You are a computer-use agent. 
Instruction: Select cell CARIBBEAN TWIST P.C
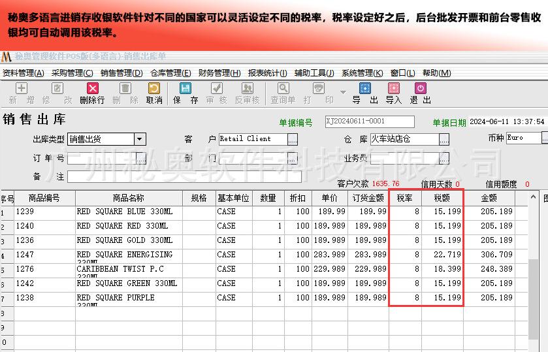129,269
